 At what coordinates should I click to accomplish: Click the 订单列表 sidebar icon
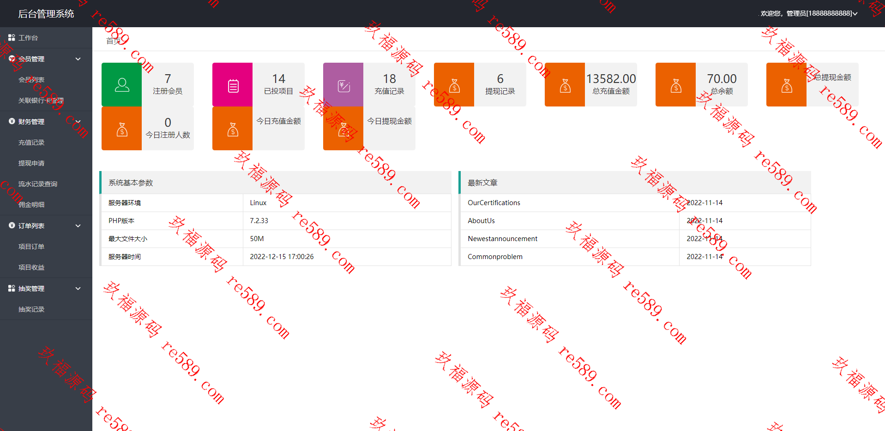(12, 225)
